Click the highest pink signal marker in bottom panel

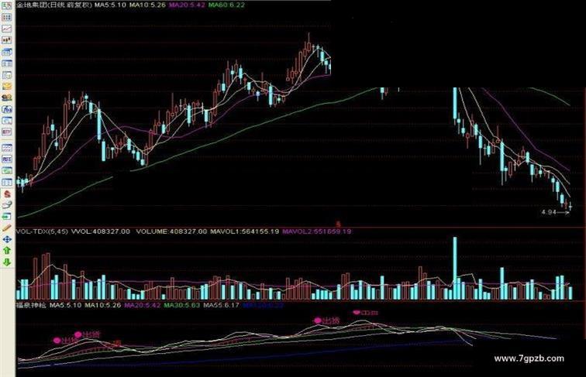(357, 313)
